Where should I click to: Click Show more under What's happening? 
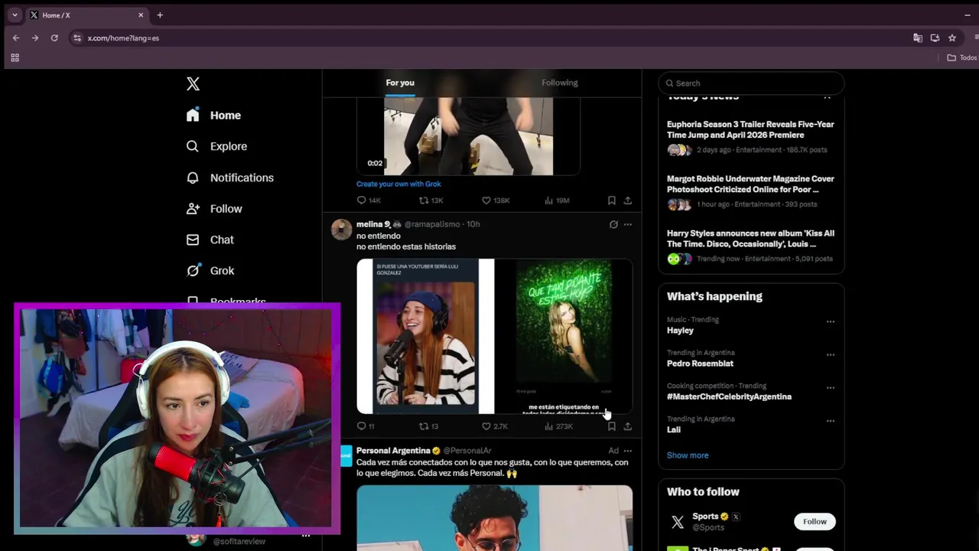tap(688, 455)
